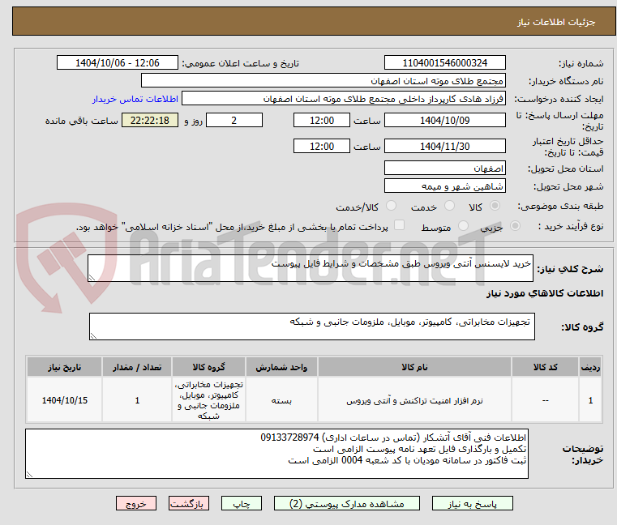Click the announcement date field 1404/10/06 - 12:06
The image size is (617, 525).
118,63
